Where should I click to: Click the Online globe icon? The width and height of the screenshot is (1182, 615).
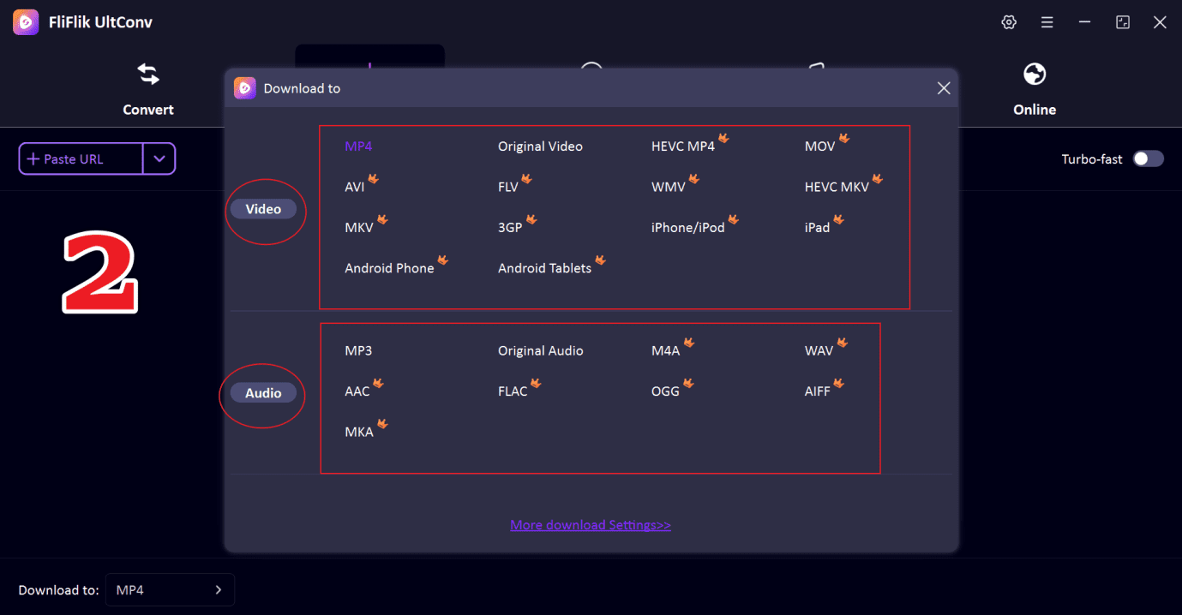point(1035,75)
